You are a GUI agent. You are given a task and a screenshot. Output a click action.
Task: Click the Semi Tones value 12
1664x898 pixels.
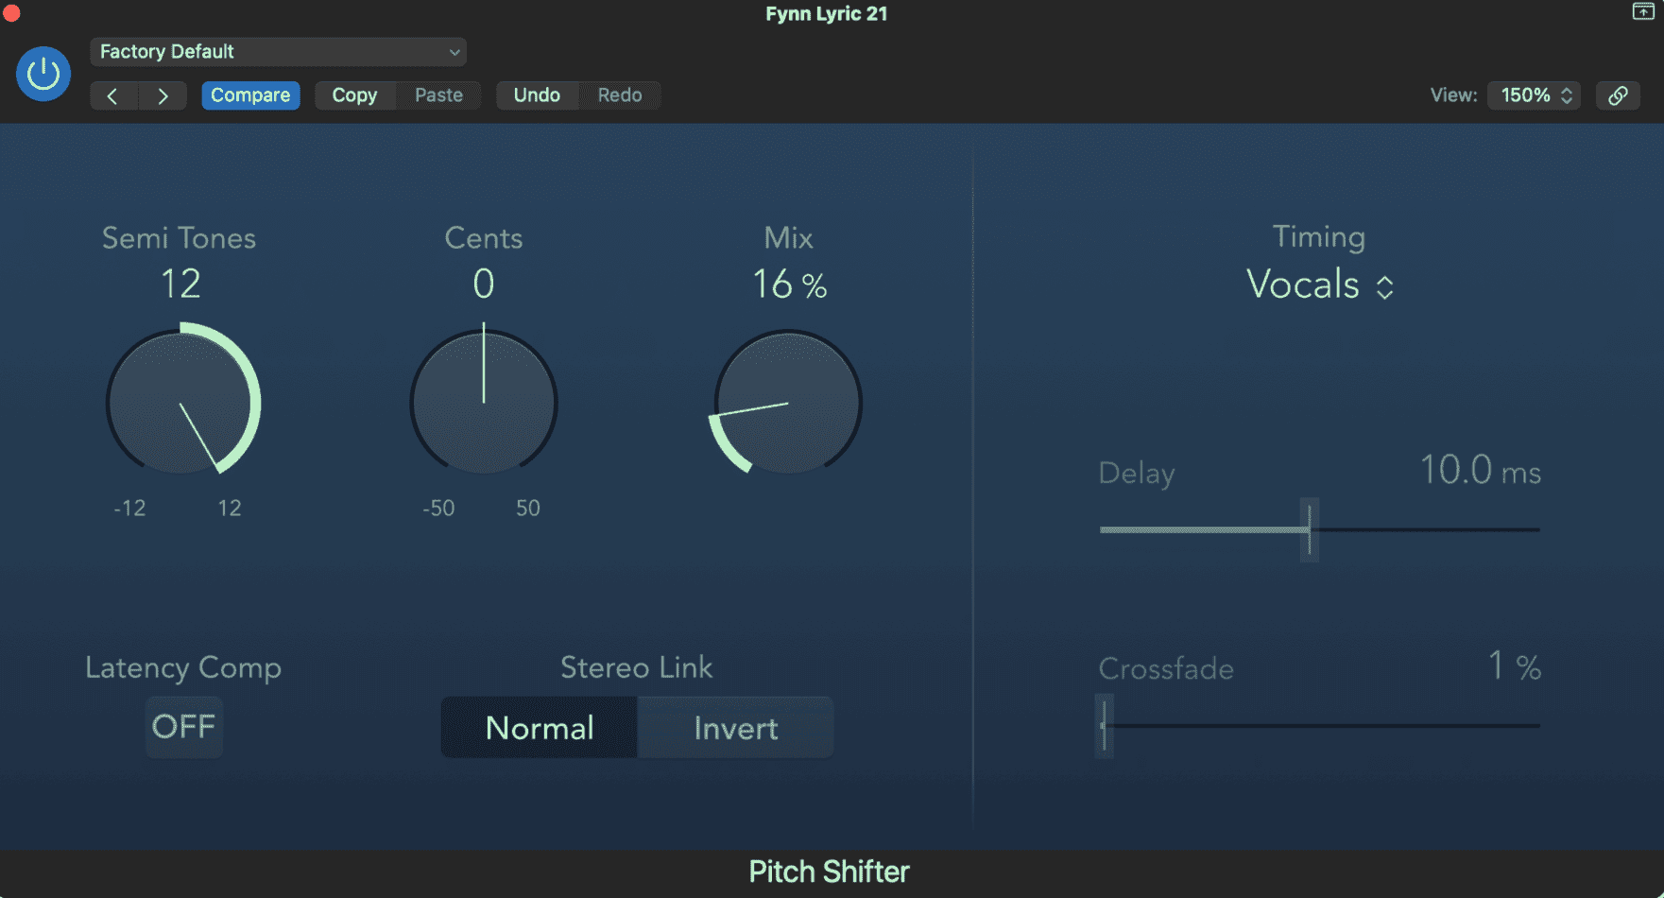pyautogui.click(x=180, y=284)
